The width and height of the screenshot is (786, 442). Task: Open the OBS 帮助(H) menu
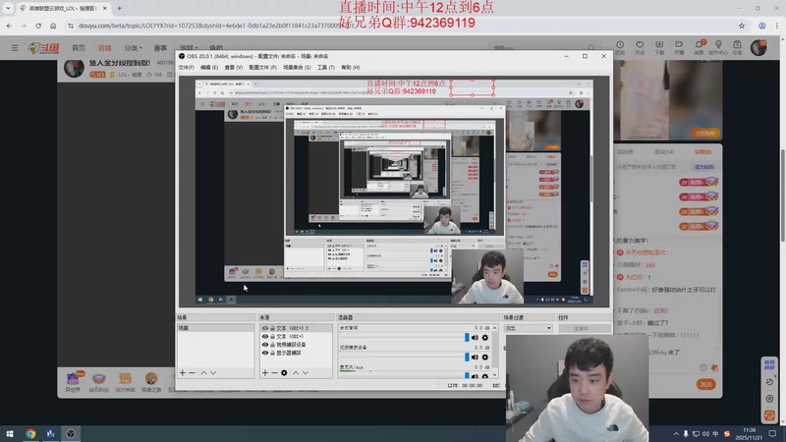point(351,67)
